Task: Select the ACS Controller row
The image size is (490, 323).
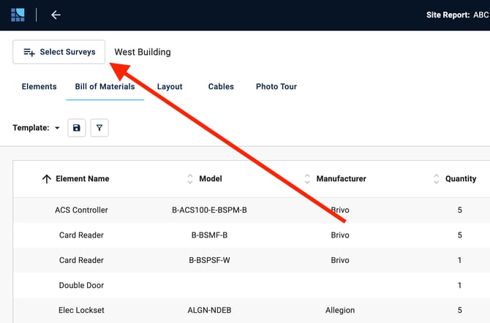Action: tap(81, 210)
